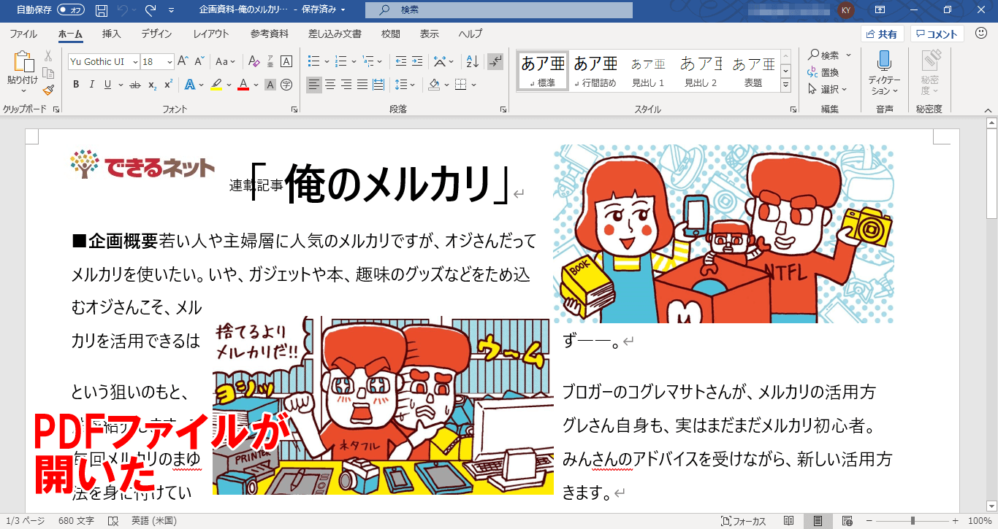Adjust the zoom slider in status bar
Image resolution: width=998 pixels, height=529 pixels.
pyautogui.click(x=913, y=521)
